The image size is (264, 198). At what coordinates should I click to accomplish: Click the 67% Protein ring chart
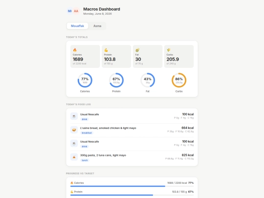click(x=116, y=80)
